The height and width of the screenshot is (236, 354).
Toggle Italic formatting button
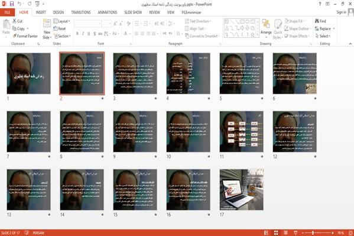(x=83, y=34)
